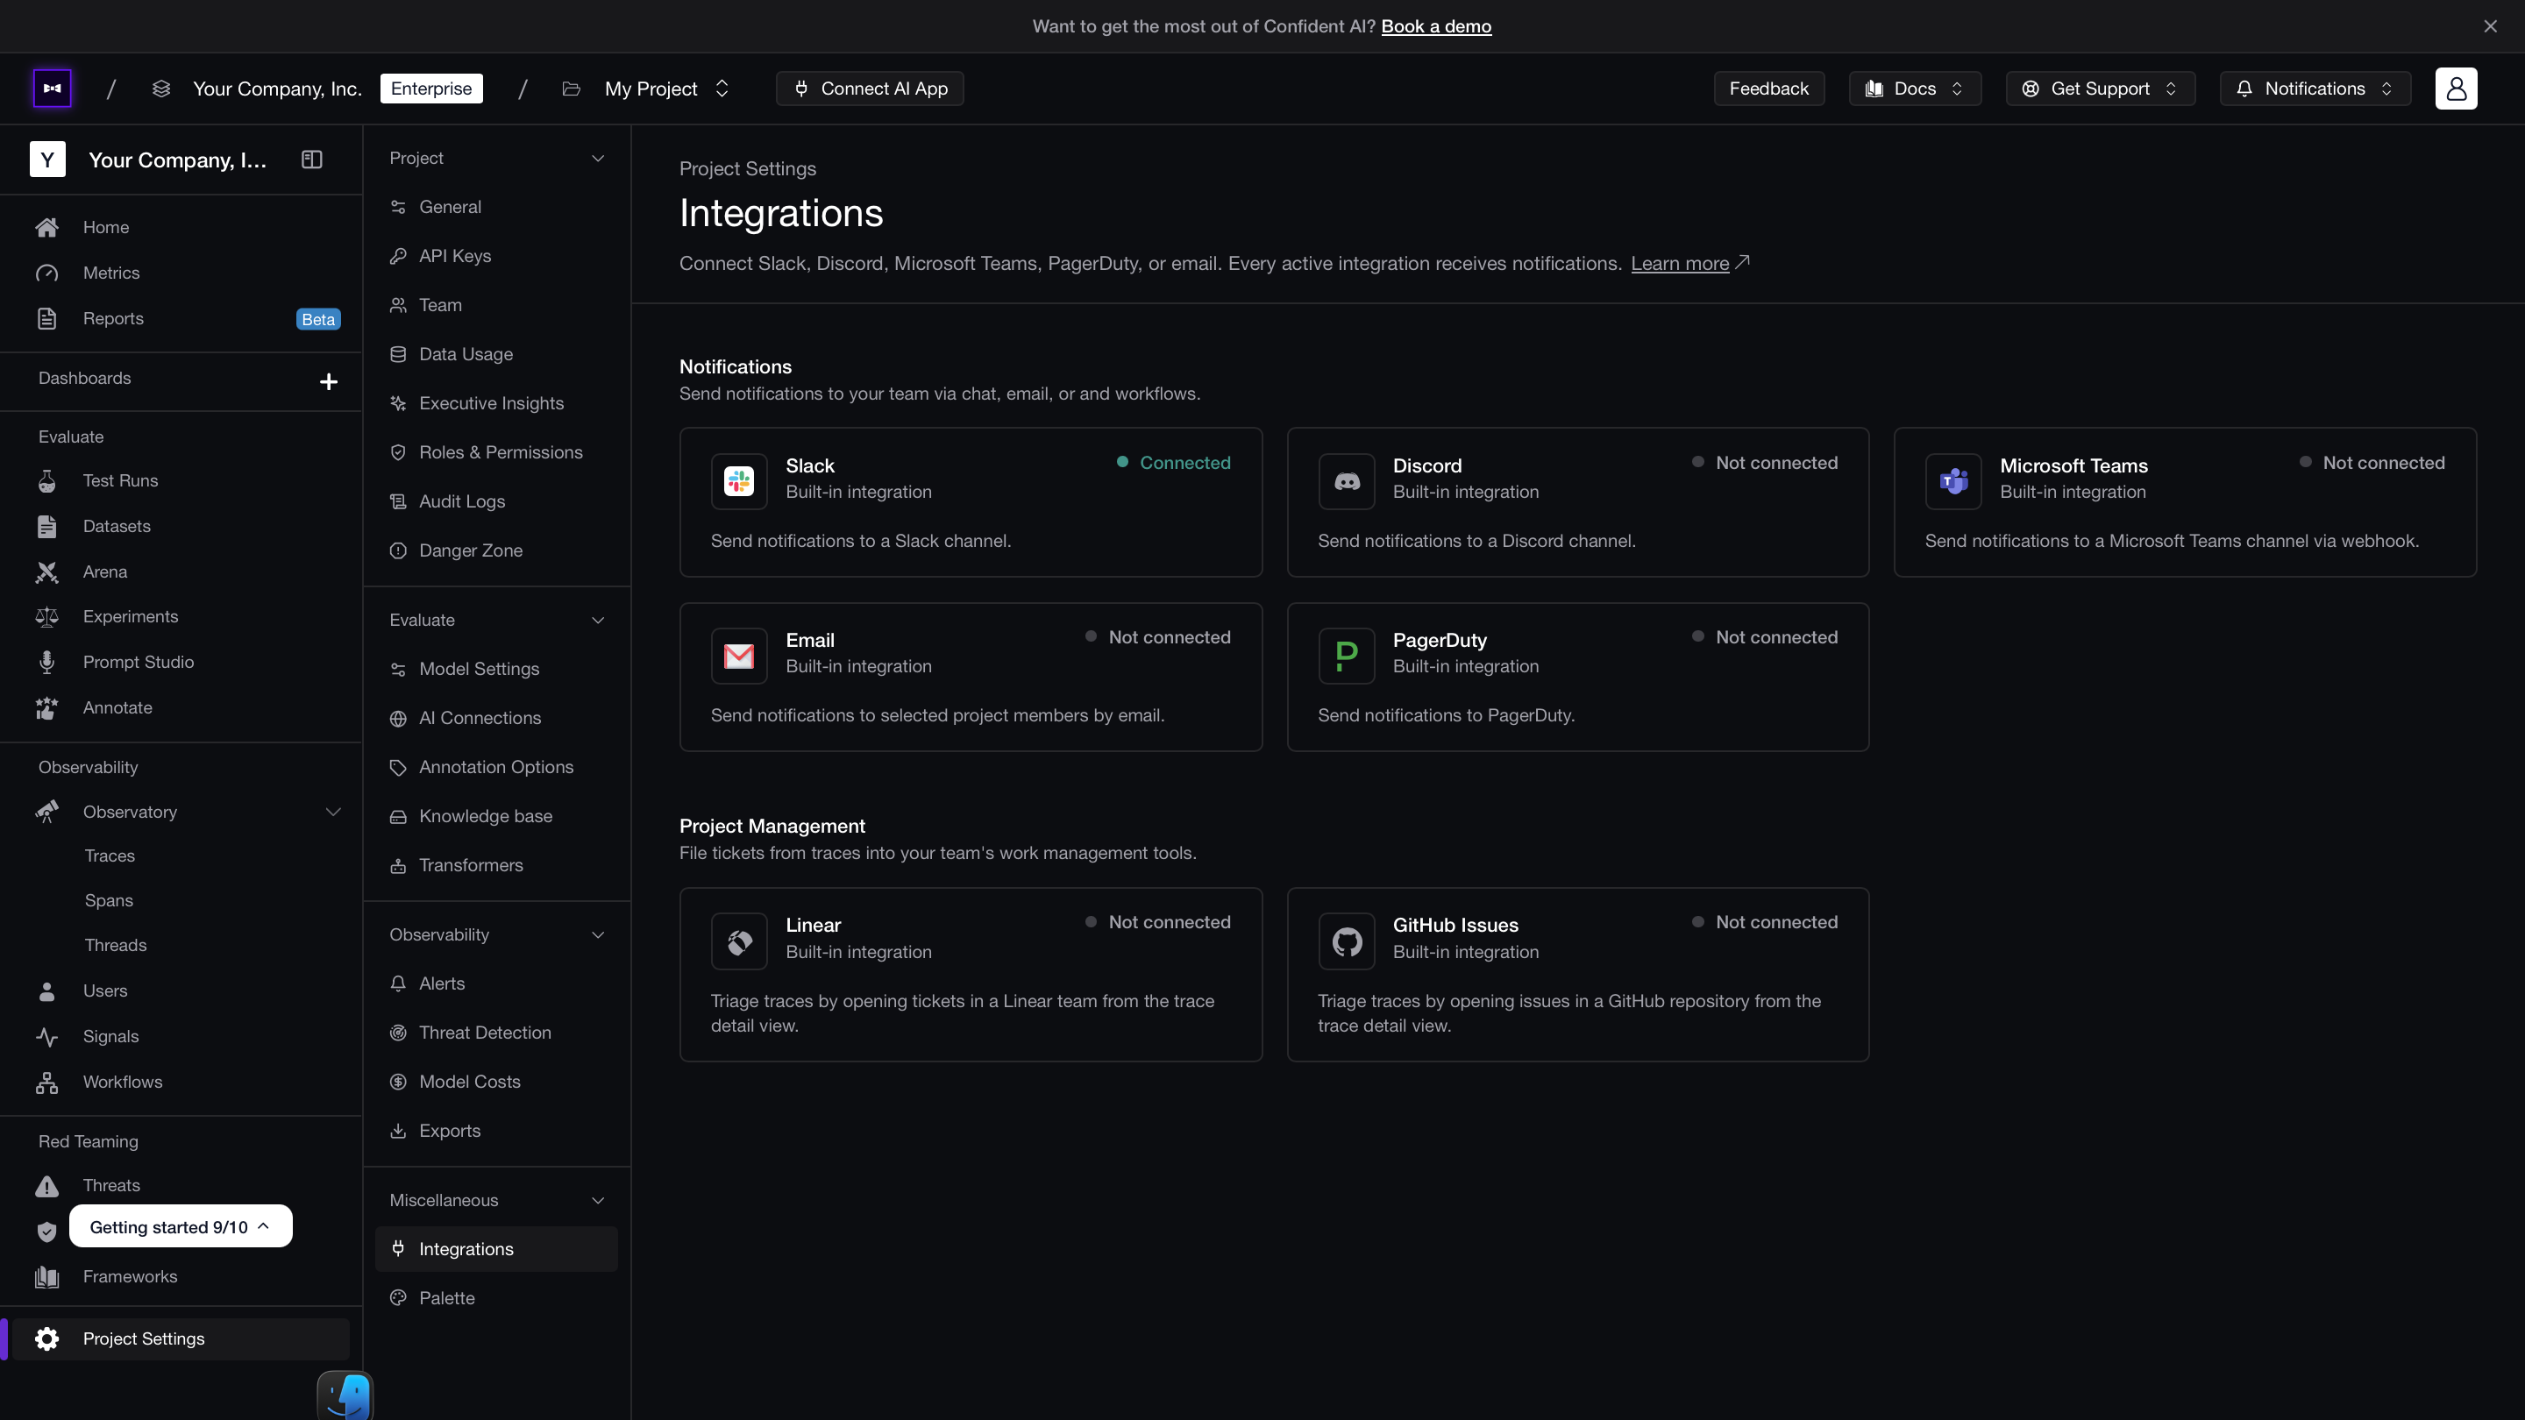Open the Notifications dropdown

(x=2315, y=89)
